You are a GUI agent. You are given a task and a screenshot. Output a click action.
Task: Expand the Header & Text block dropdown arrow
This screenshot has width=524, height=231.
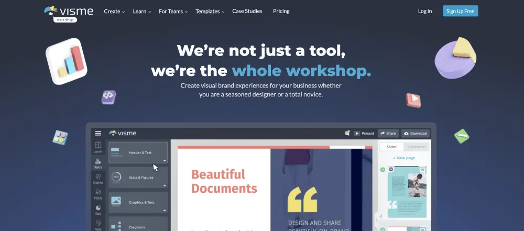(165, 161)
